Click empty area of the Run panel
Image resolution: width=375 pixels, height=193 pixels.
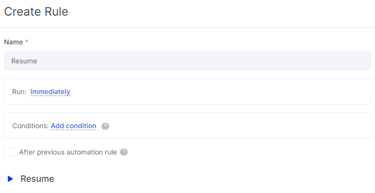[215, 92]
